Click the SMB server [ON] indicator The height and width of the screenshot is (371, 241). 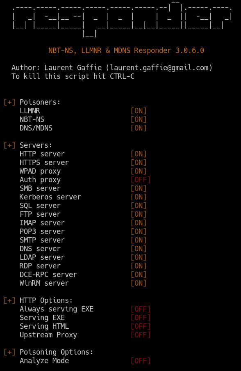139,188
